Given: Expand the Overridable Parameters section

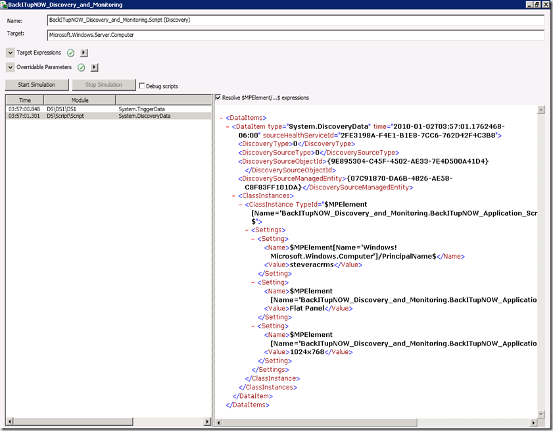Looking at the screenshot, I should 11,67.
